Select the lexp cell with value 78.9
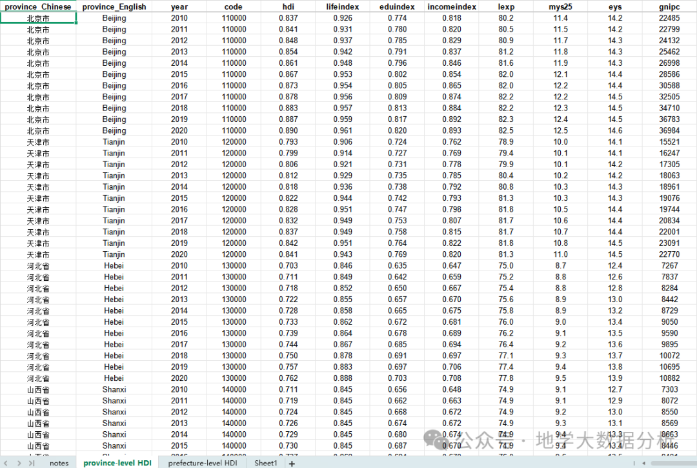This screenshot has height=468, width=697. pos(506,142)
